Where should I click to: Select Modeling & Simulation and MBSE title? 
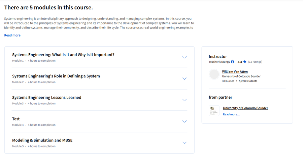pyautogui.click(x=42, y=140)
